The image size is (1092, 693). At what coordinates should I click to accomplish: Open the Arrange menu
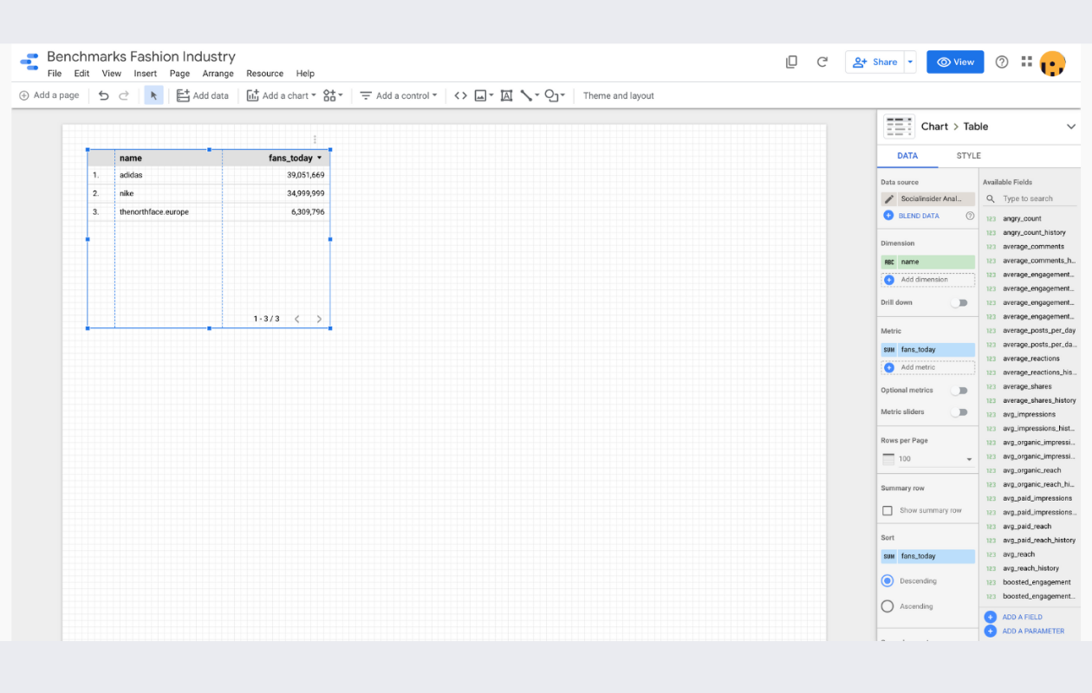(218, 74)
